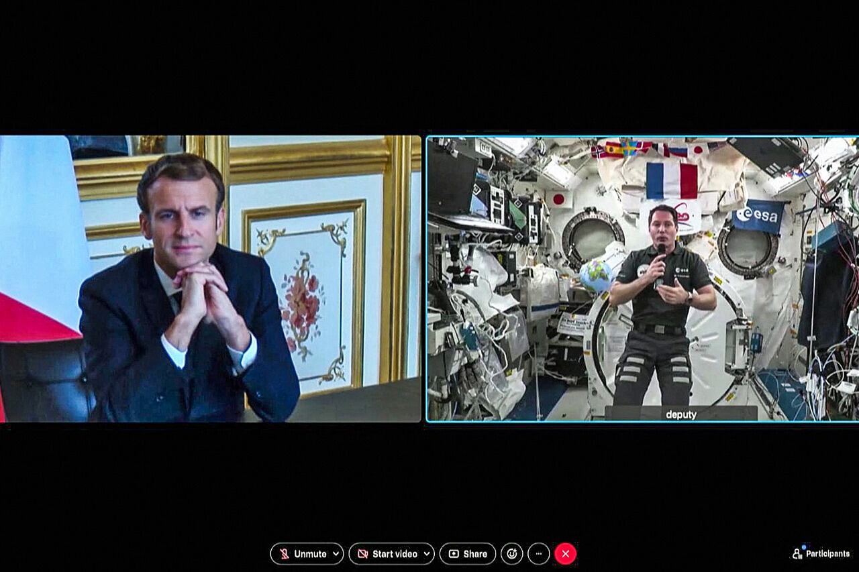Unmute the microphone using the crossed-out mic icon

point(285,554)
